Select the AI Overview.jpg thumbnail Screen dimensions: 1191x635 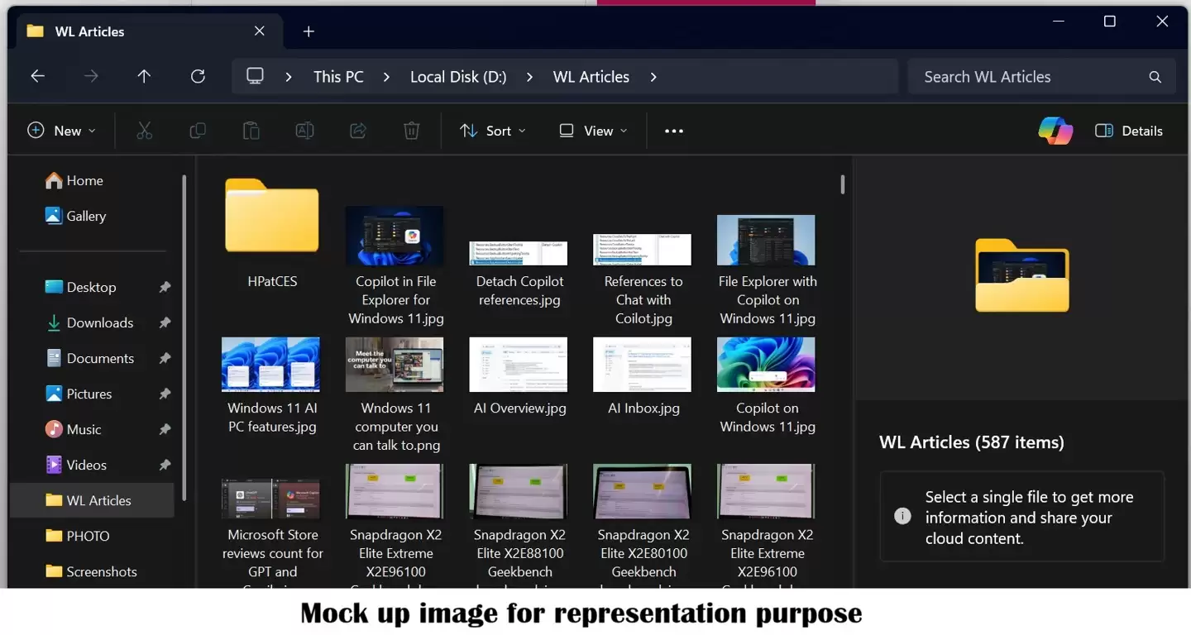coord(518,365)
